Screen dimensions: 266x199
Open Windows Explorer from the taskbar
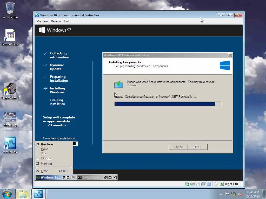pyautogui.click(x=23, y=194)
